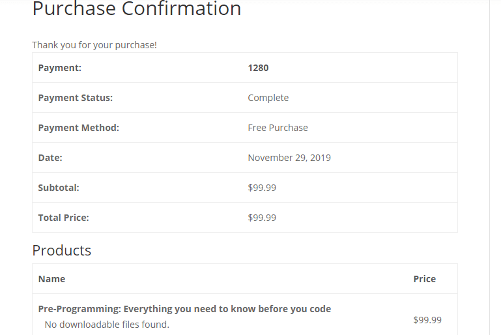The height and width of the screenshot is (335, 501).
Task: Click 'No downloadable files found.' text
Action: (x=107, y=325)
